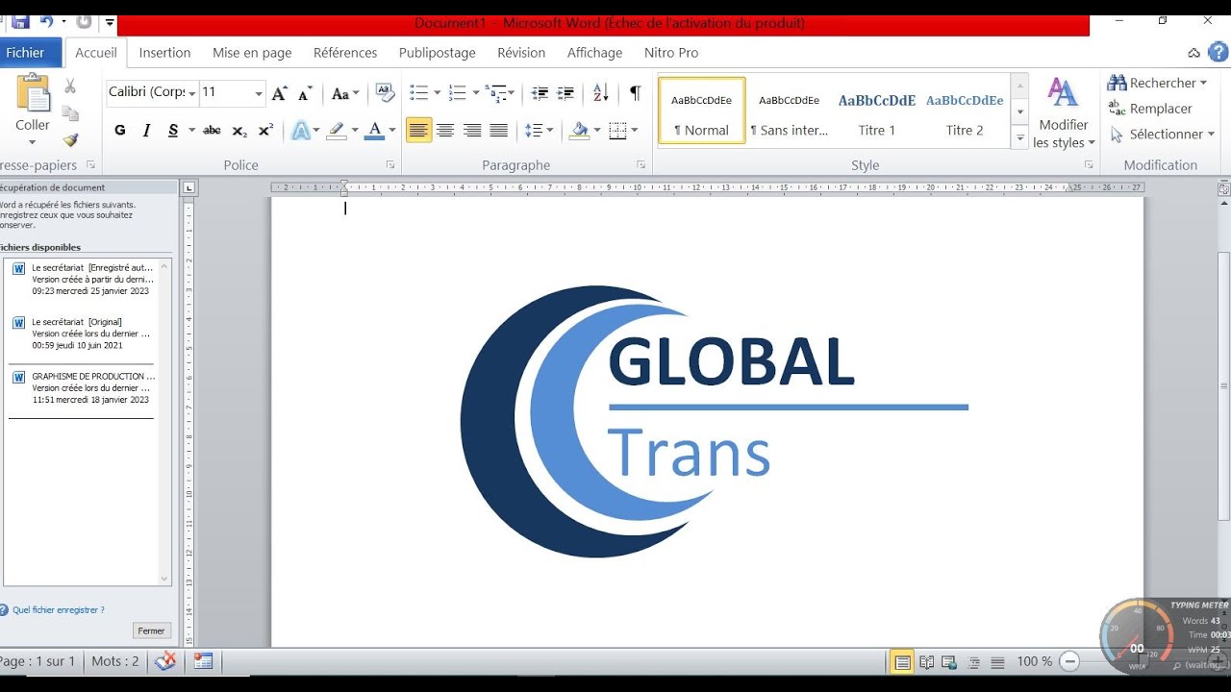1231x692 pixels.
Task: Click the Sort A-Z icon
Action: click(x=601, y=93)
